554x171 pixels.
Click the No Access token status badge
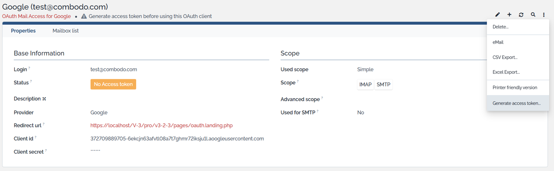(113, 84)
